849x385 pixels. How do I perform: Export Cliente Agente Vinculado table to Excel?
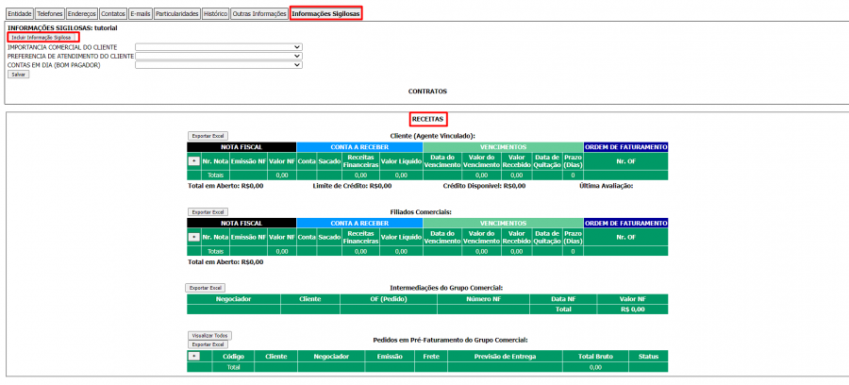(208, 136)
